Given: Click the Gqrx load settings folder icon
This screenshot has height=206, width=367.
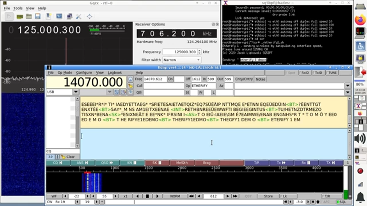Looking at the screenshot, I should [x=29, y=16].
